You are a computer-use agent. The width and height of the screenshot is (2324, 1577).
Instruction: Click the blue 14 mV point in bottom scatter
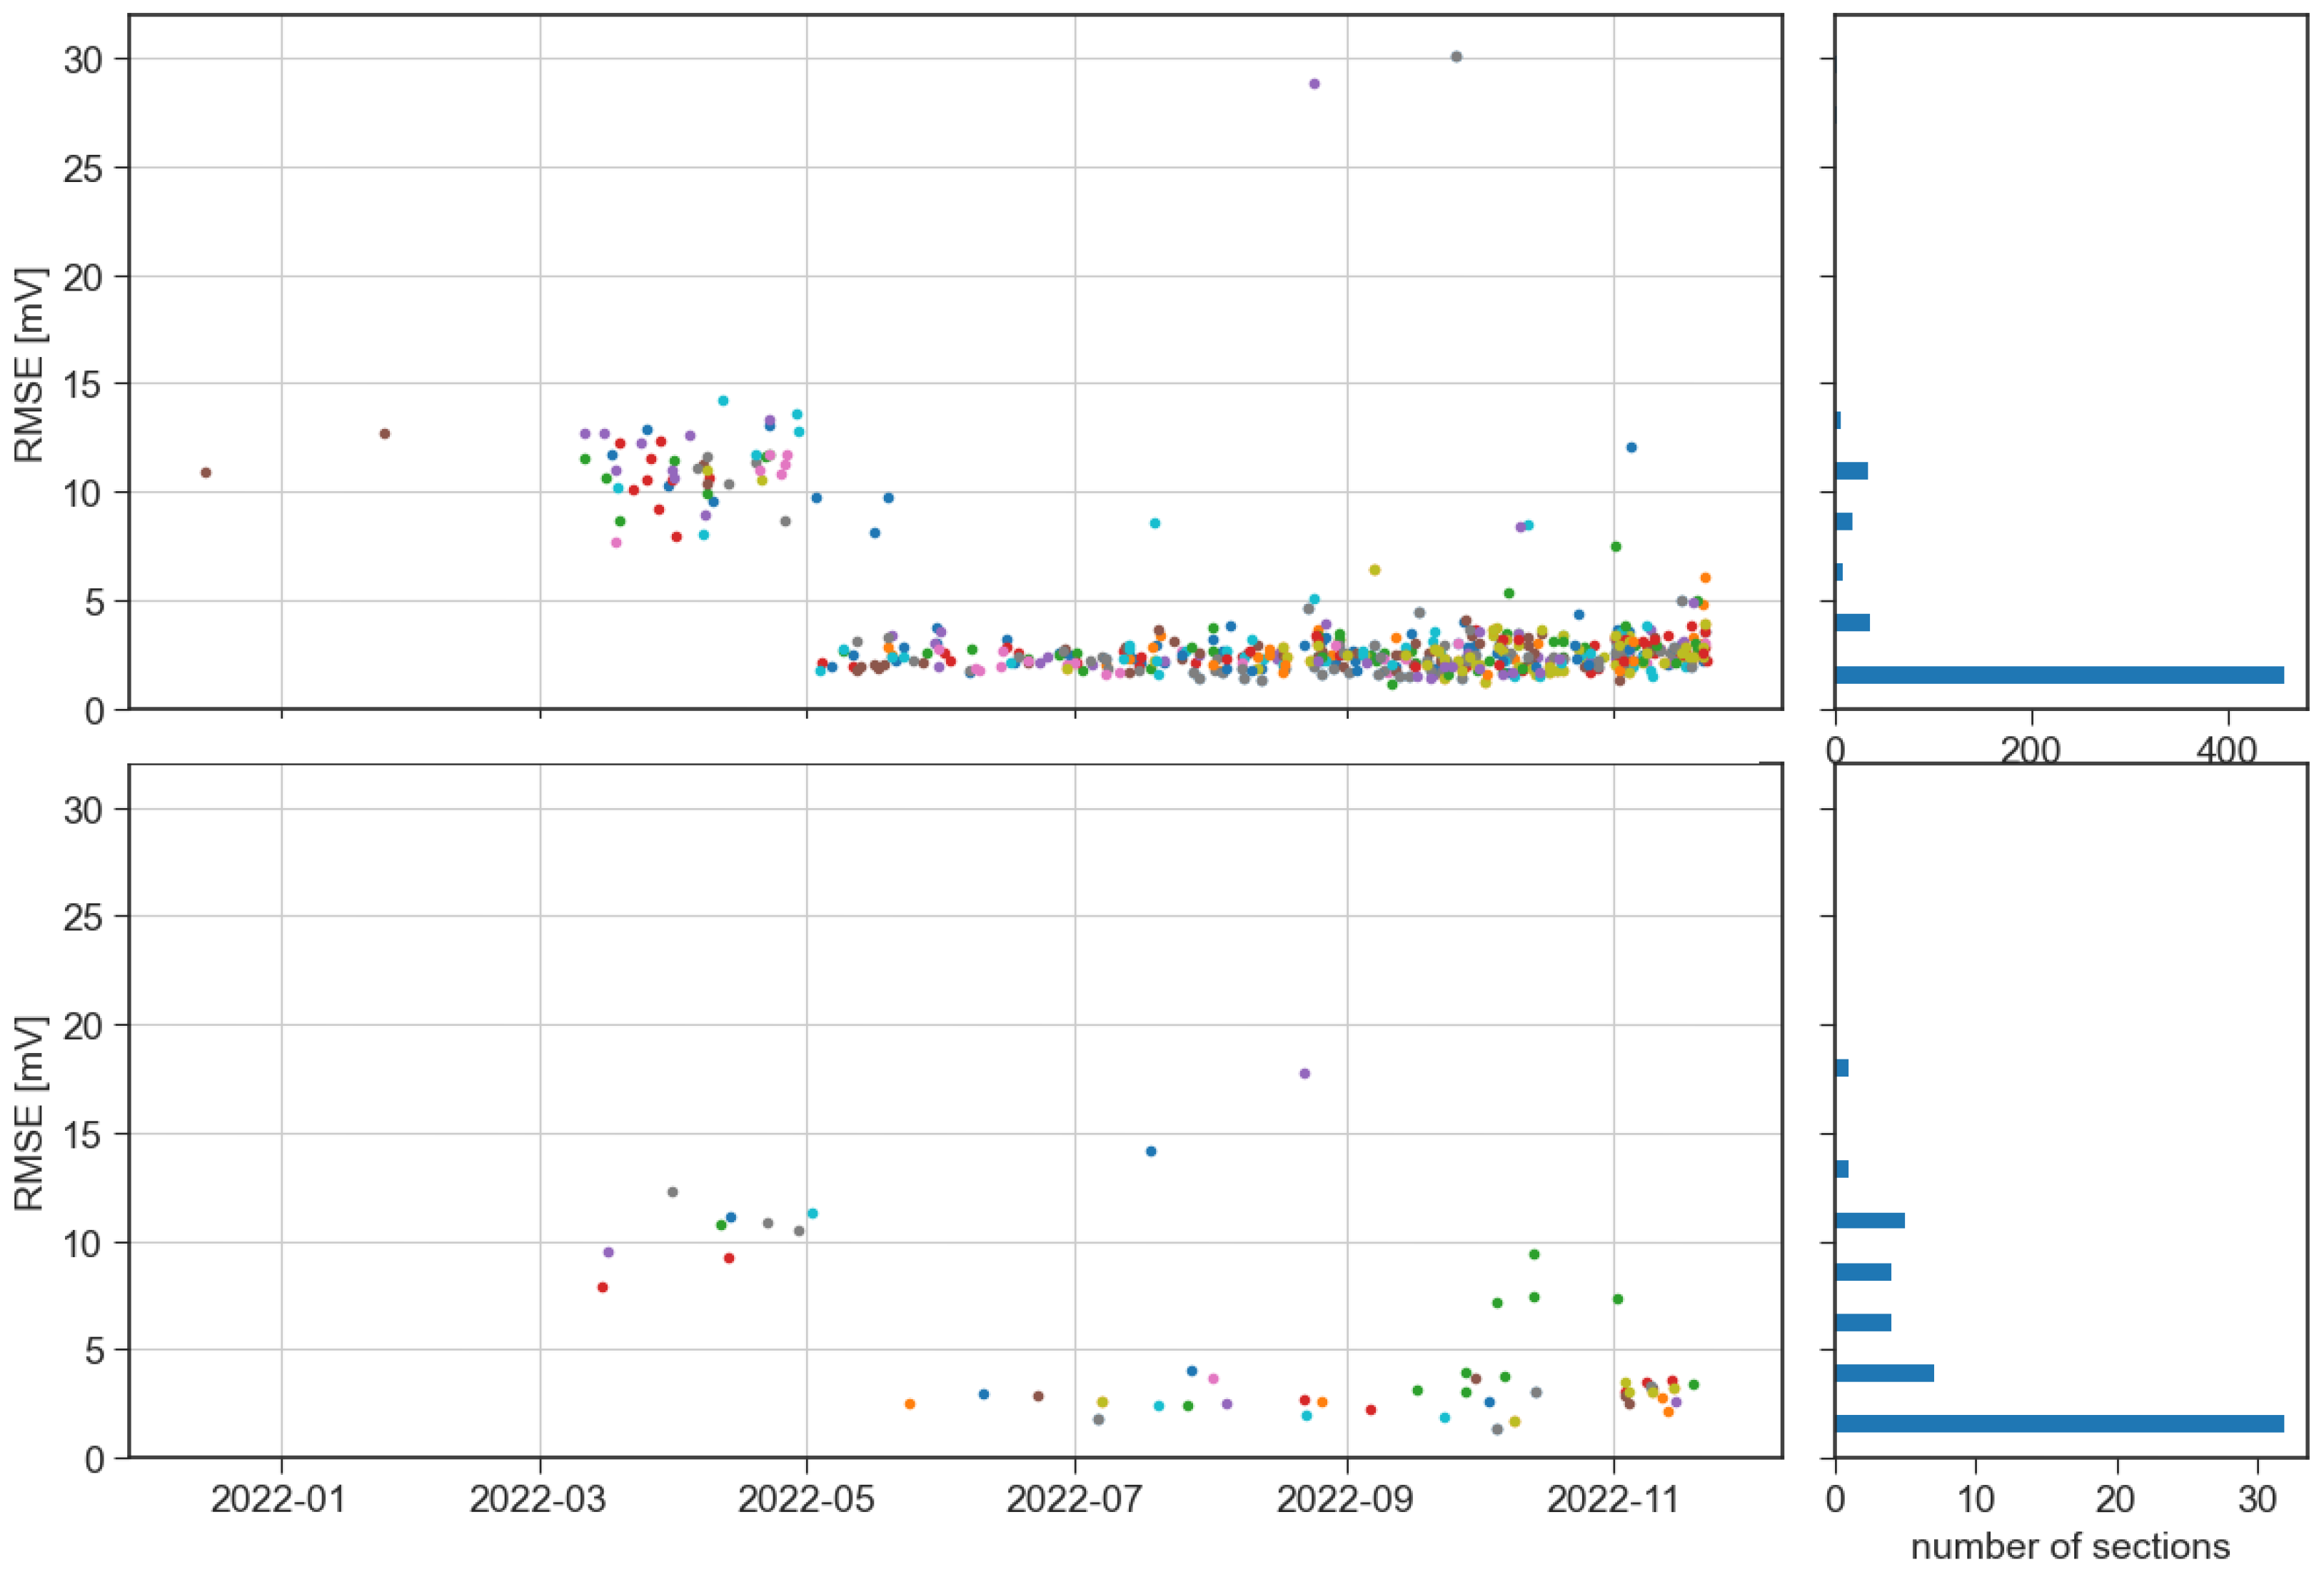coord(1151,1152)
